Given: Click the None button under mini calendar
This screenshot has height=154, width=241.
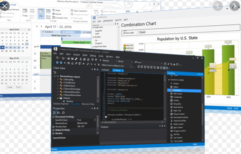Looking at the screenshot, I should coord(19,87).
